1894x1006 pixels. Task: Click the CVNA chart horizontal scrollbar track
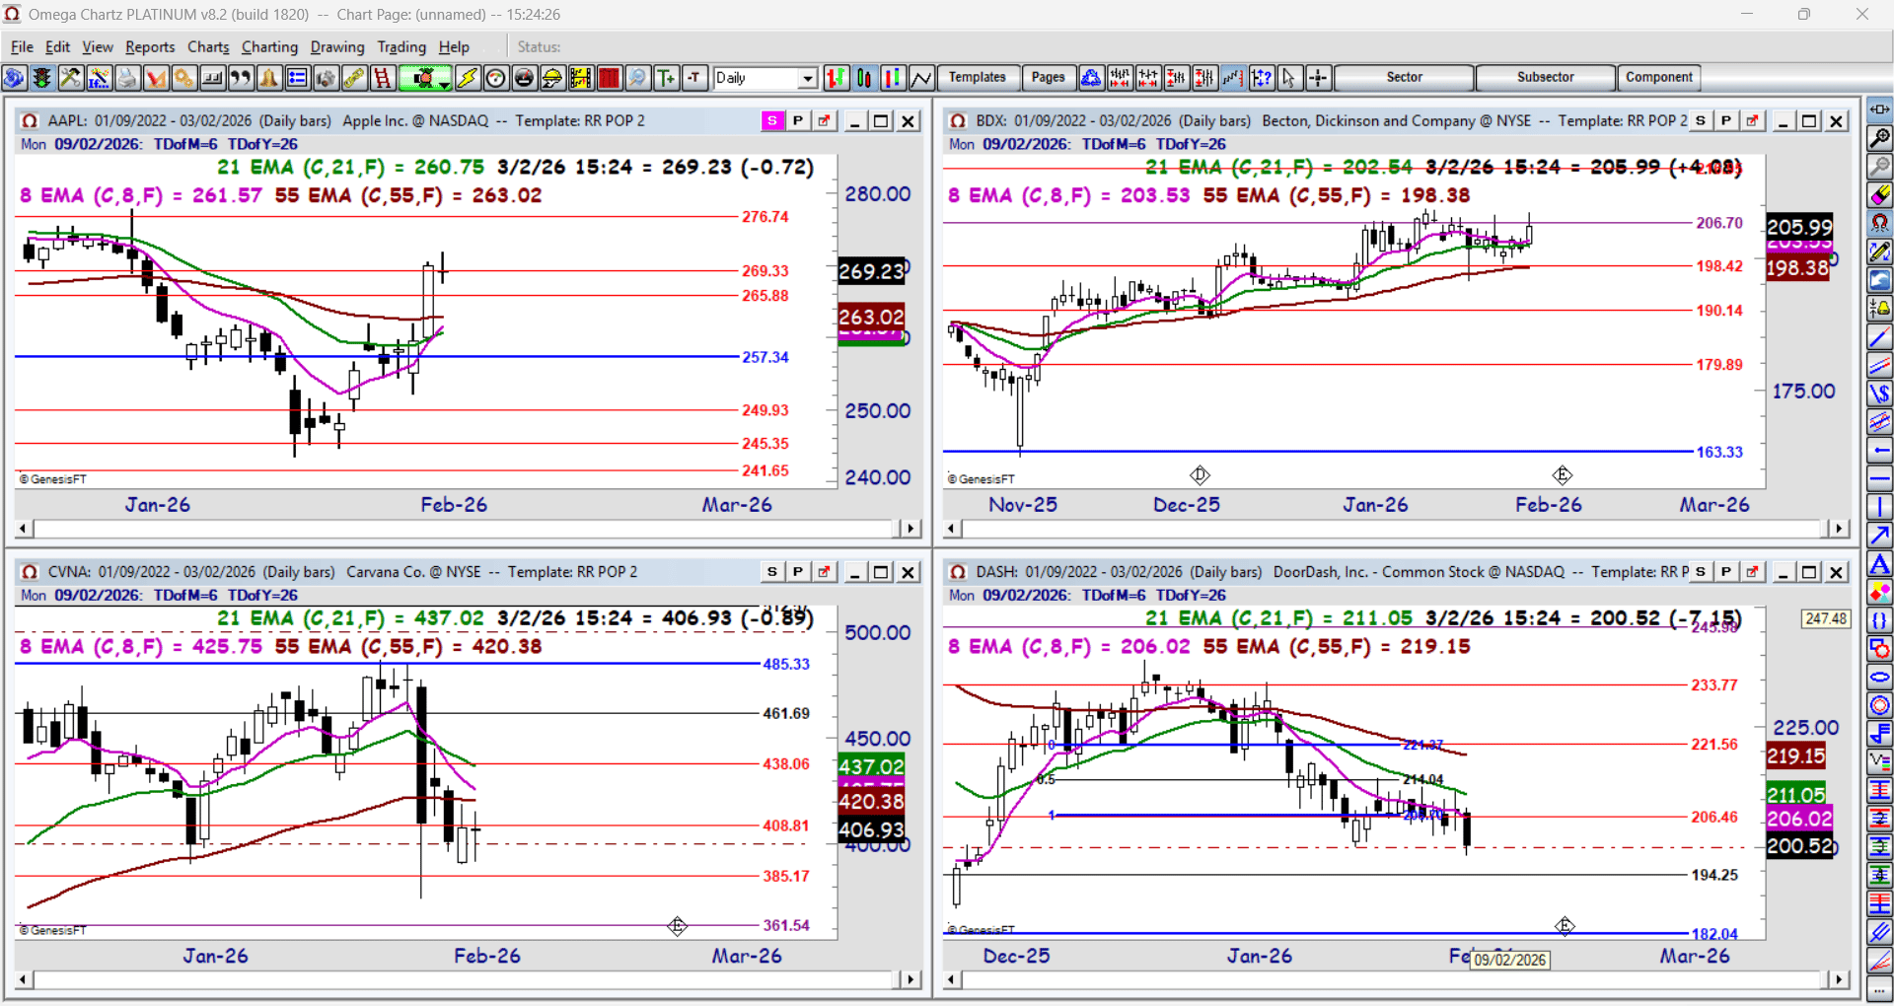point(464,979)
